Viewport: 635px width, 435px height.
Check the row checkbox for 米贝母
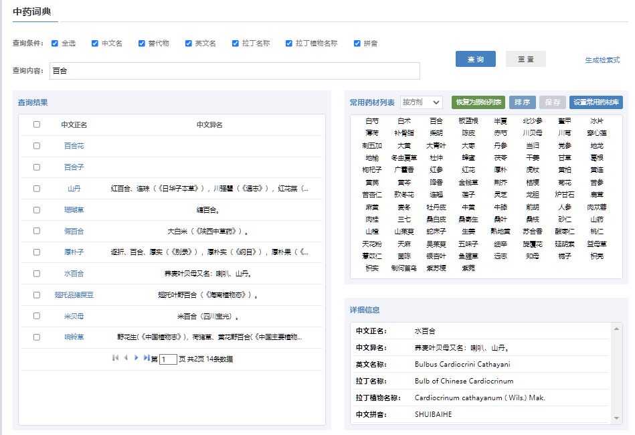37,316
